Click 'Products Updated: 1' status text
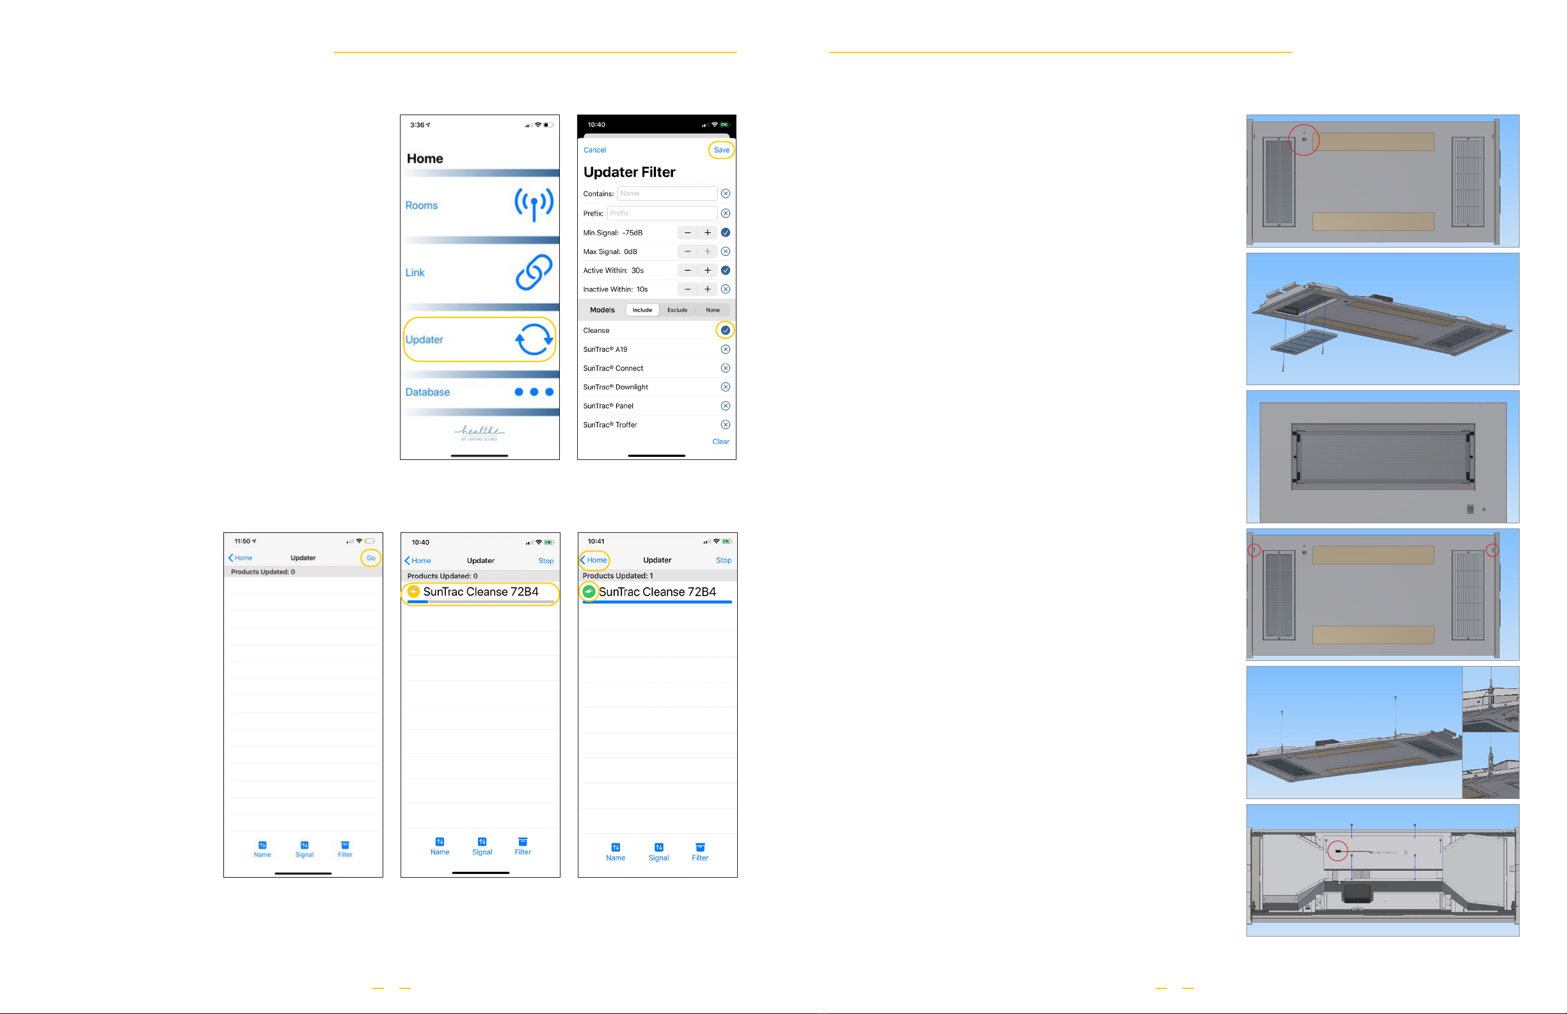The height and width of the screenshot is (1014, 1567). pos(617,576)
